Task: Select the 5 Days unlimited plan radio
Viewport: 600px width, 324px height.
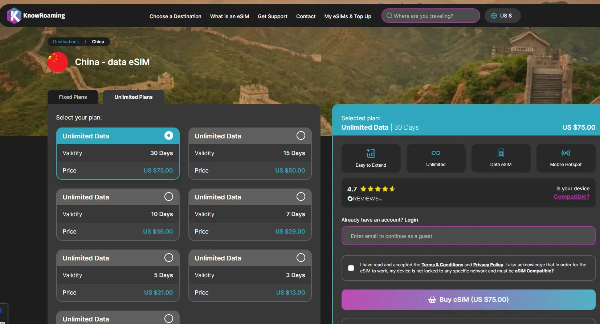Action: tap(169, 258)
